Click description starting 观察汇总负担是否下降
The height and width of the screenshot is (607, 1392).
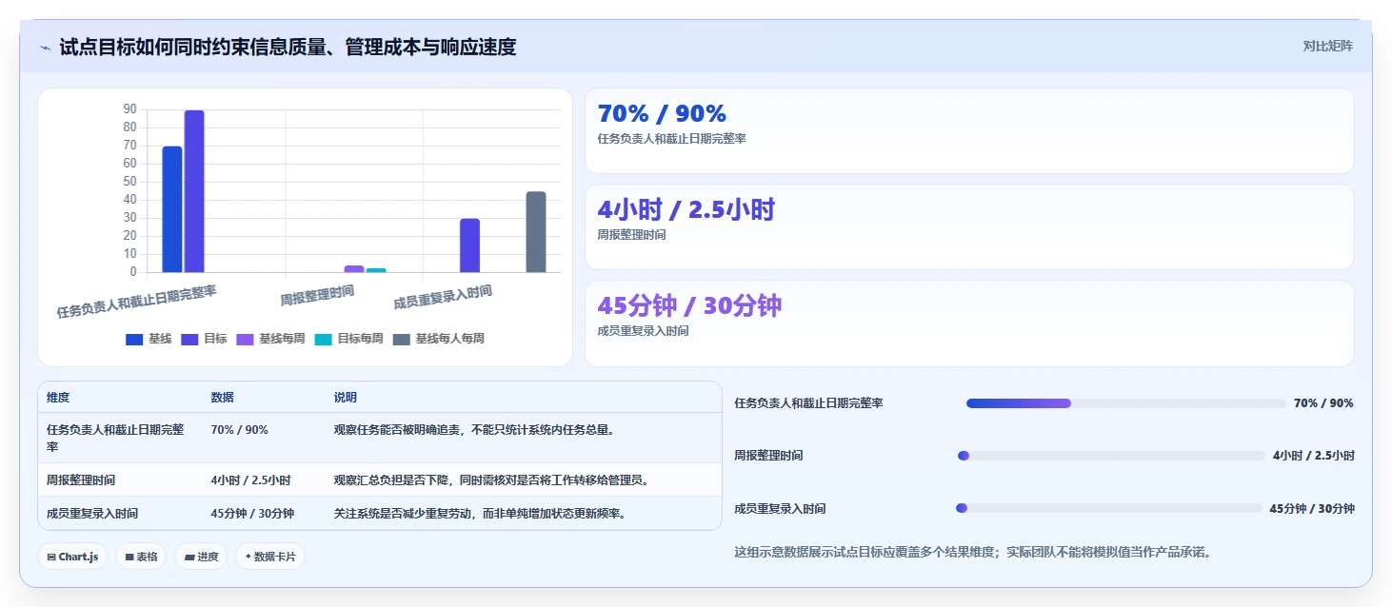tap(491, 480)
